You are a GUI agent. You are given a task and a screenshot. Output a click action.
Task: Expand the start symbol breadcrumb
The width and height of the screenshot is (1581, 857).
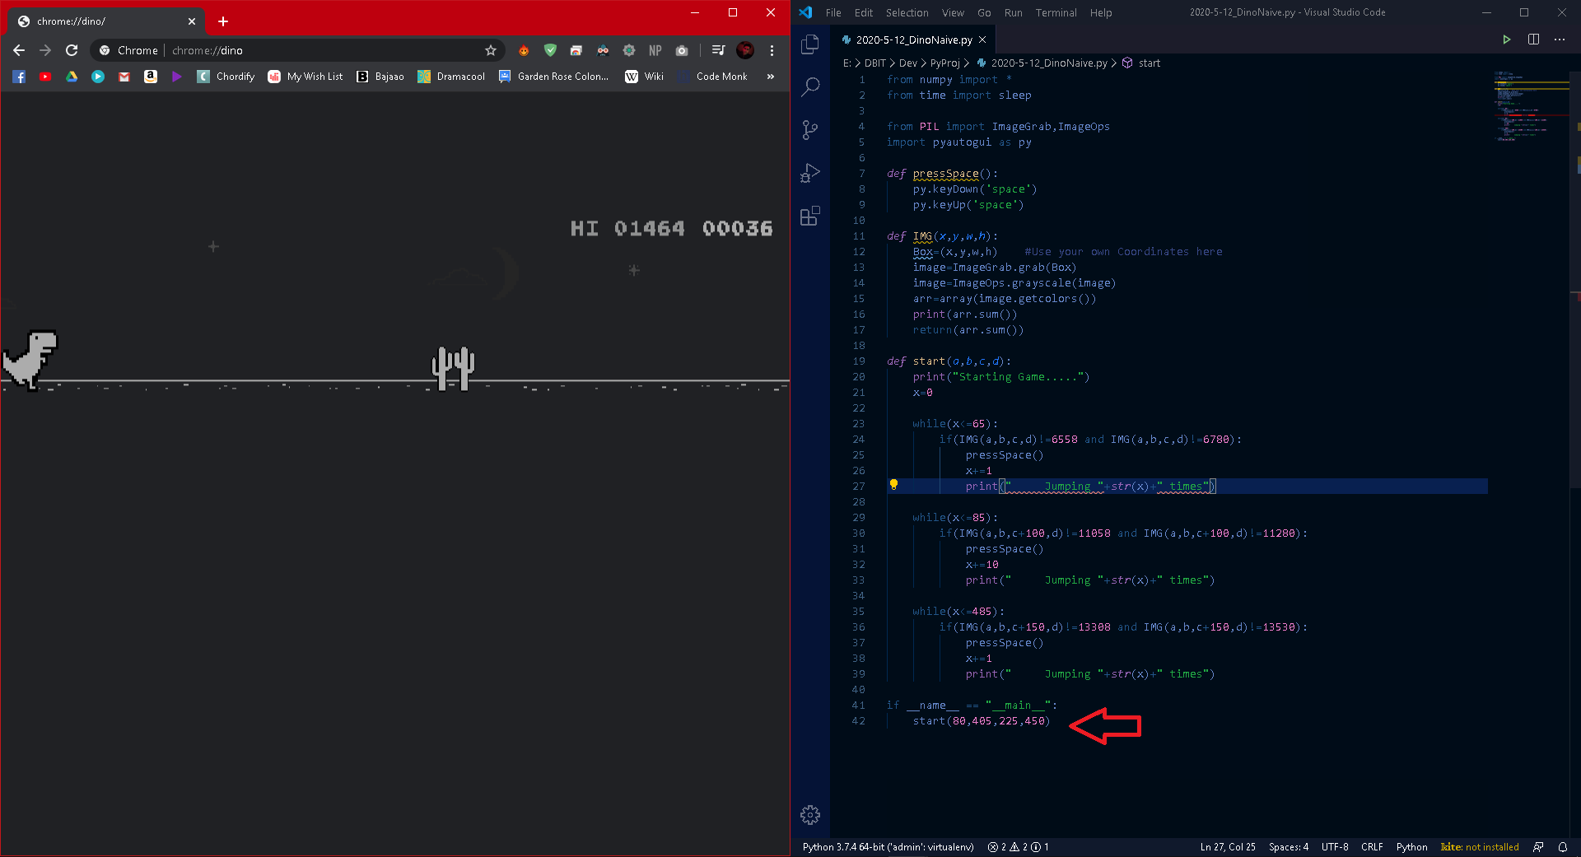click(x=1141, y=63)
